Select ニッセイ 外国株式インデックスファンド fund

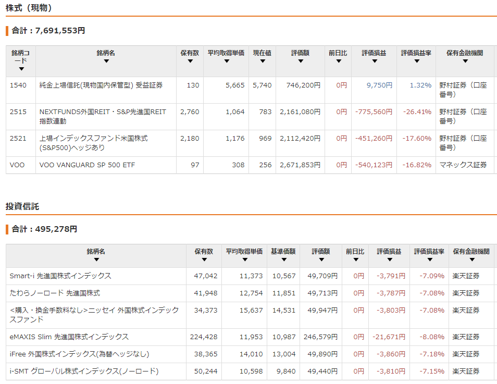[x=94, y=315]
